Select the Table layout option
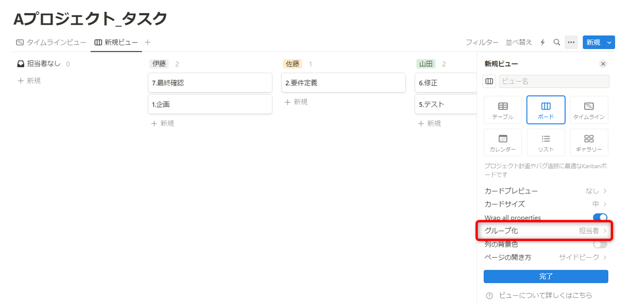 coord(503,110)
